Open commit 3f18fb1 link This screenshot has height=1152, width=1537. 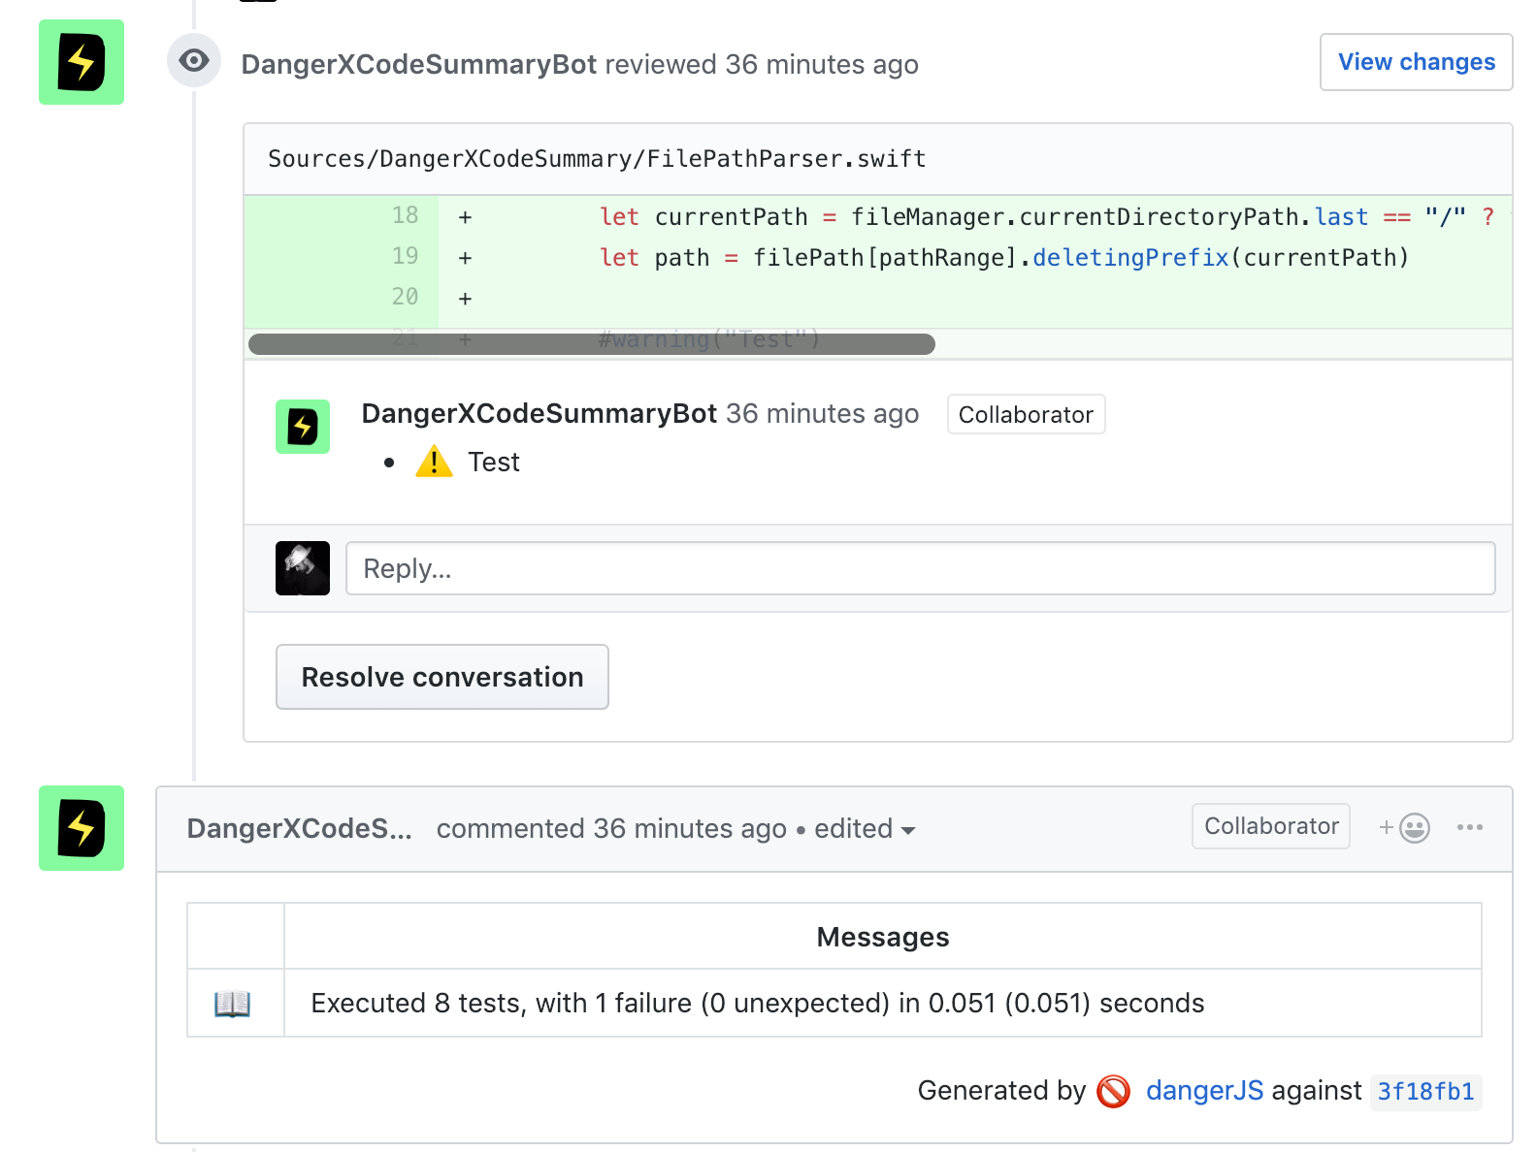point(1425,1091)
